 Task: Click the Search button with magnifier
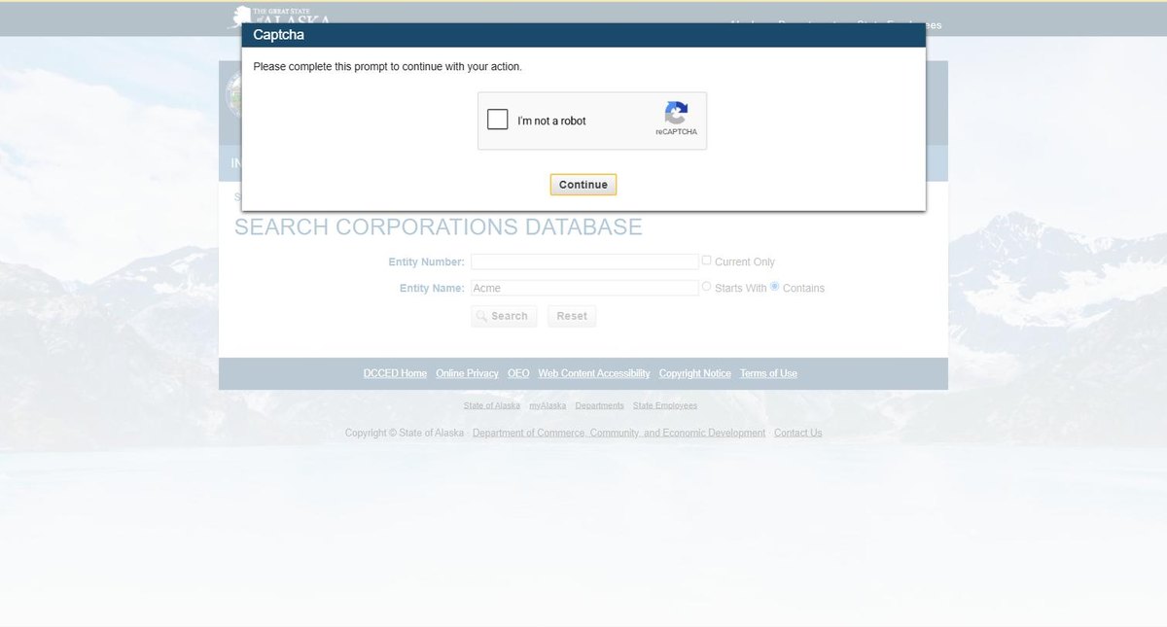tap(504, 316)
